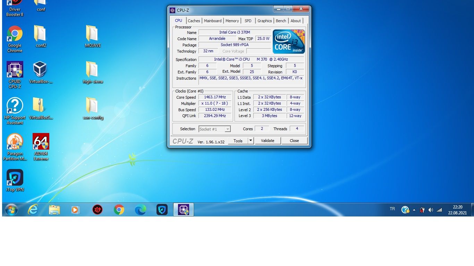Click the Tools button in CPU-Z
Viewport: 474px width, 266px height.
238,141
